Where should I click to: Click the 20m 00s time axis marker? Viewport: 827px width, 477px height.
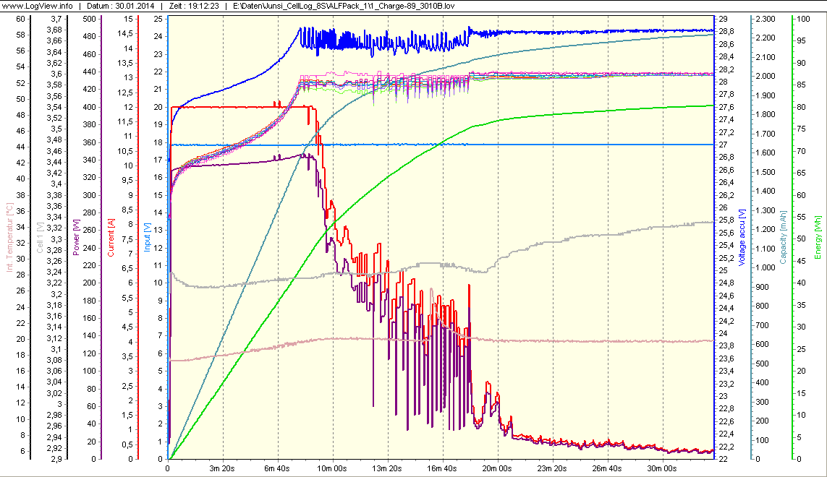click(x=498, y=468)
